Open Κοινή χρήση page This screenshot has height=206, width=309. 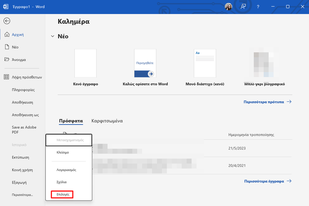[x=22, y=170]
